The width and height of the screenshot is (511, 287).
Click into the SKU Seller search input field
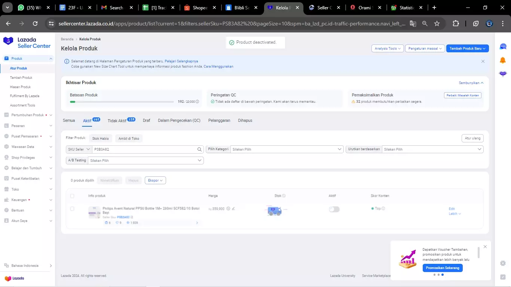144,149
